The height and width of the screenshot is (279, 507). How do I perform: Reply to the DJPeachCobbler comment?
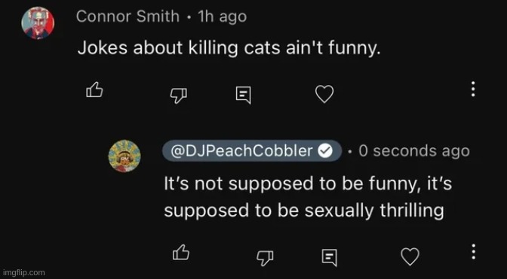(330, 257)
